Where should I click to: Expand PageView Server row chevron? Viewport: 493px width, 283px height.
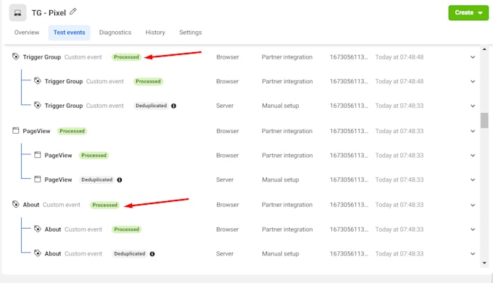[x=473, y=179]
